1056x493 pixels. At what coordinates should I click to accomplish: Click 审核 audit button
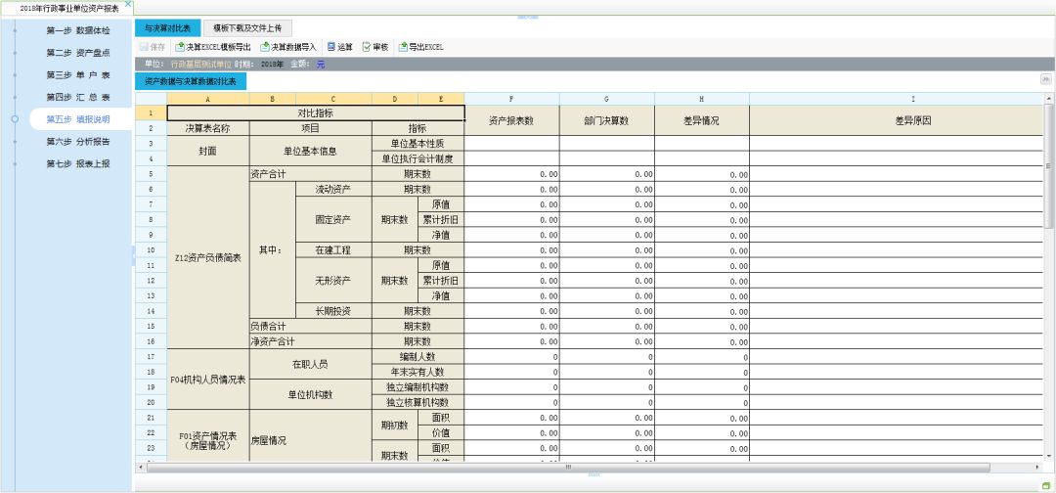375,47
